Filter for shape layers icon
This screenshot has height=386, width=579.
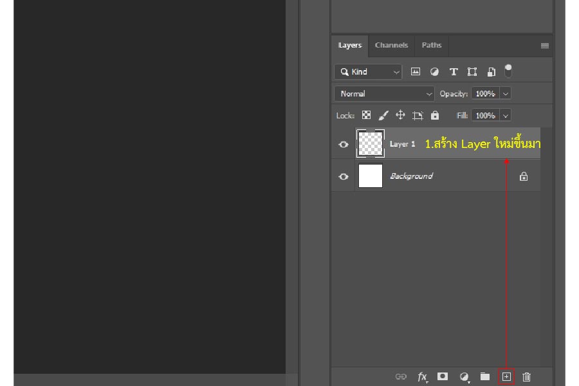(x=472, y=71)
